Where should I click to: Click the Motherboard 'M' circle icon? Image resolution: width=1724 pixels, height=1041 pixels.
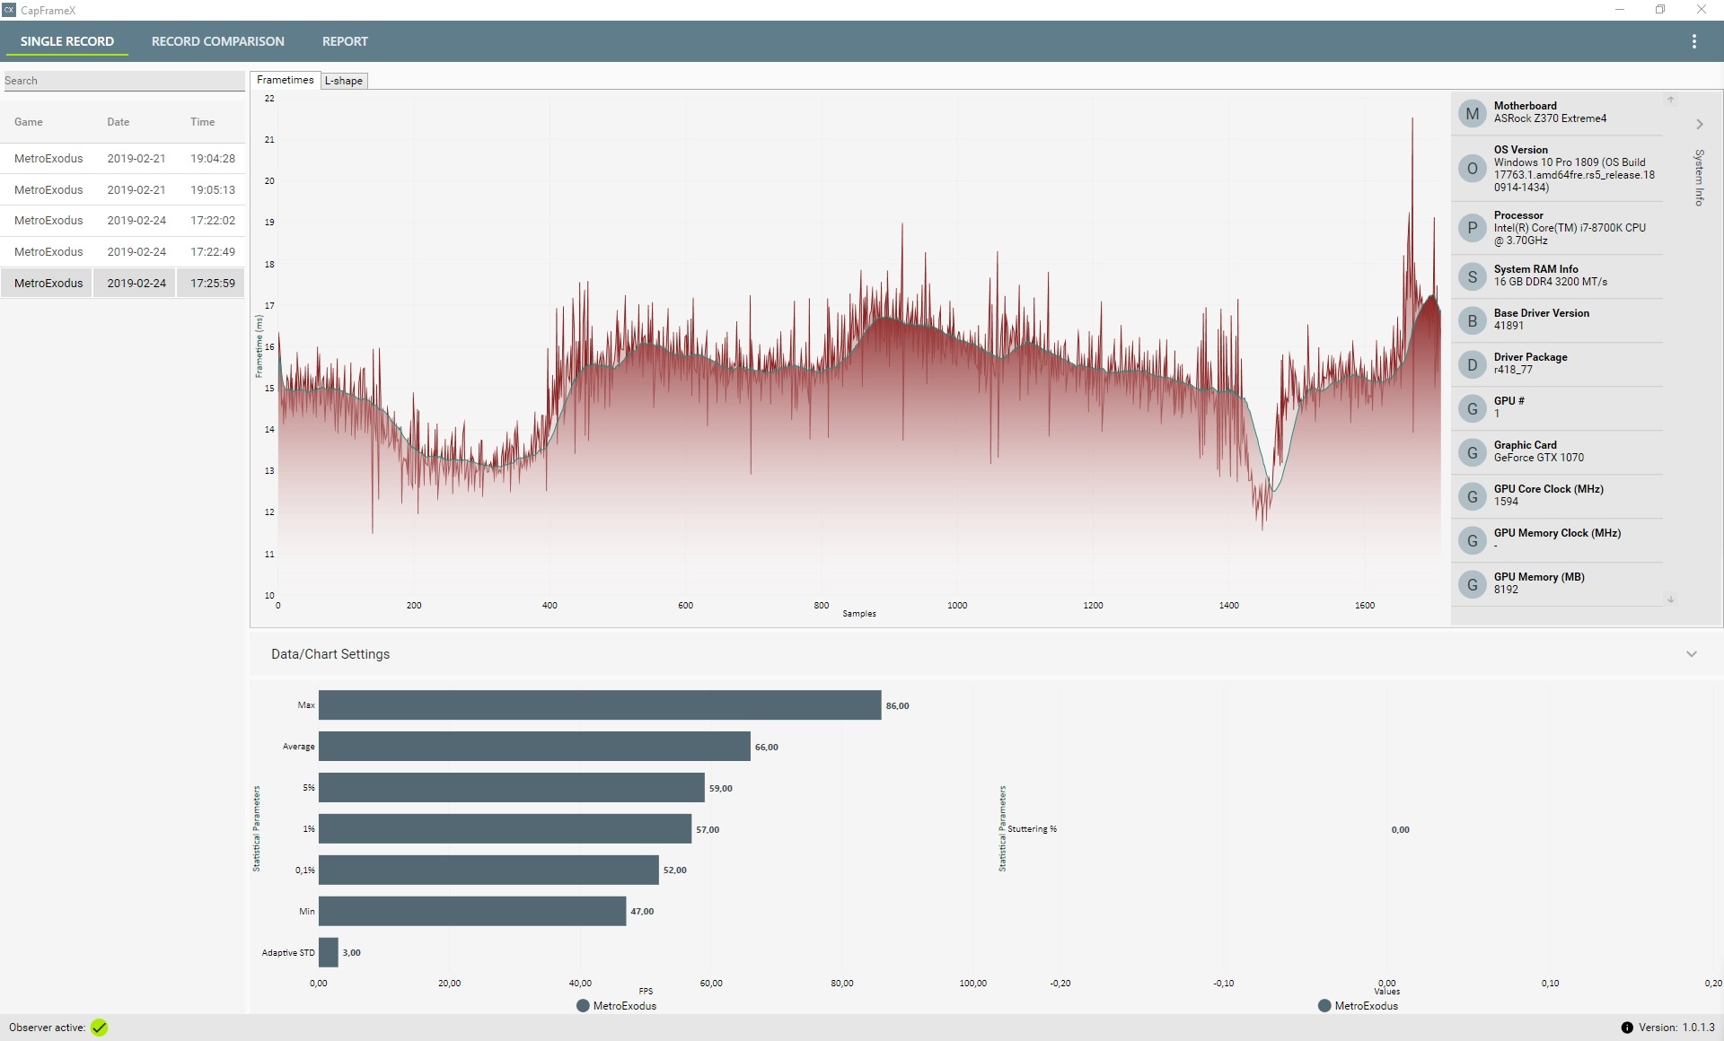tap(1472, 114)
